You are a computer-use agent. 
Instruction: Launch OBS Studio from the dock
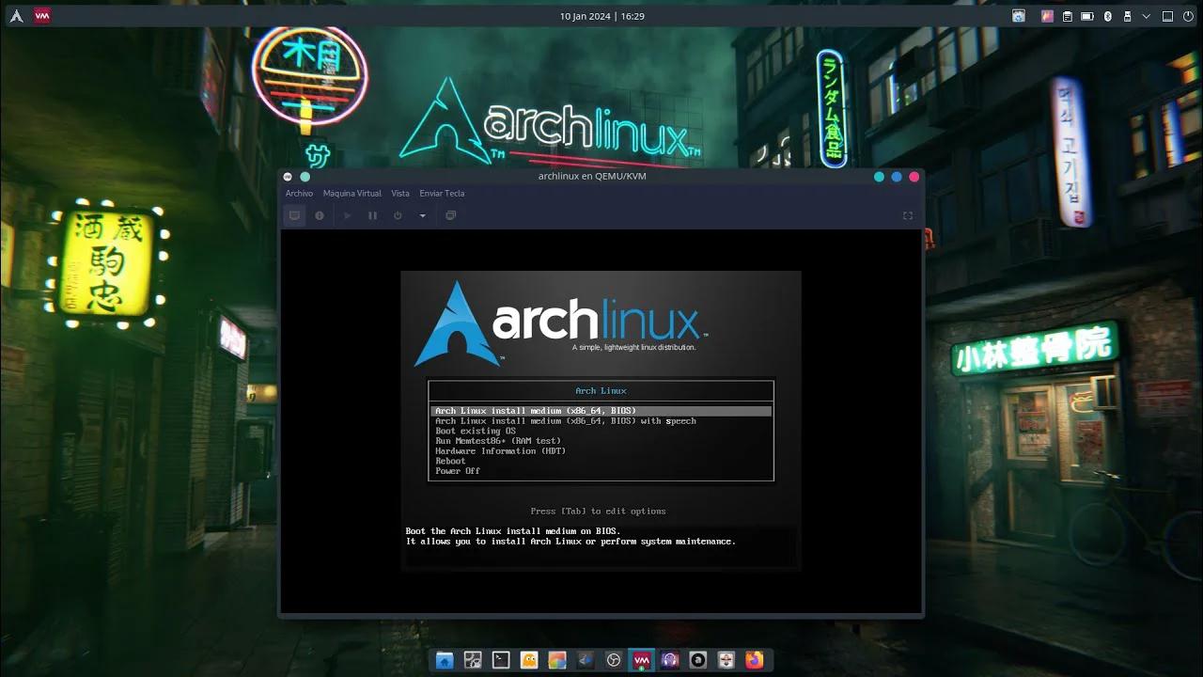tap(613, 660)
